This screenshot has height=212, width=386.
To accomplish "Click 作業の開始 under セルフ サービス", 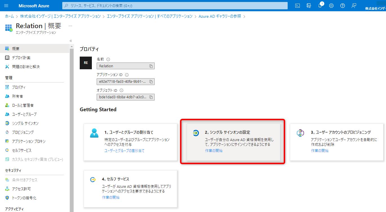I will (110, 197).
